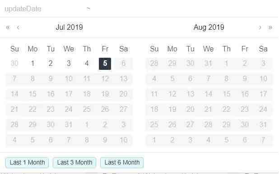Select July 3 in the calendar
Screen dimensions: 279x174
click(69, 64)
